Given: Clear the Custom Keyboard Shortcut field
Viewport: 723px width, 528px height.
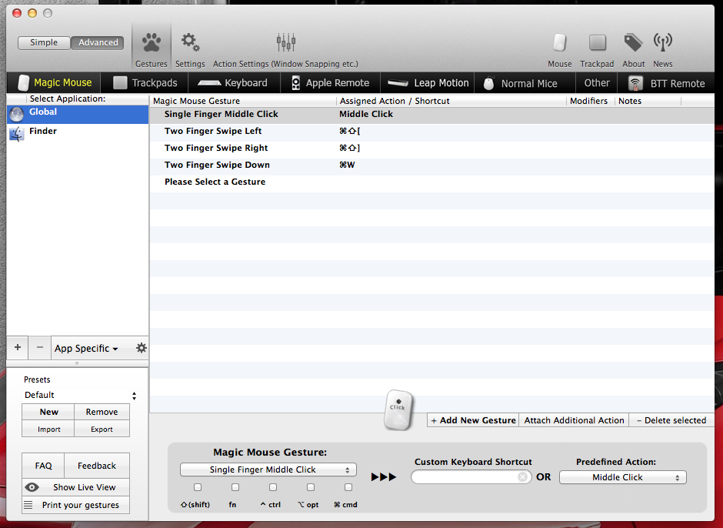Looking at the screenshot, I should tap(522, 476).
